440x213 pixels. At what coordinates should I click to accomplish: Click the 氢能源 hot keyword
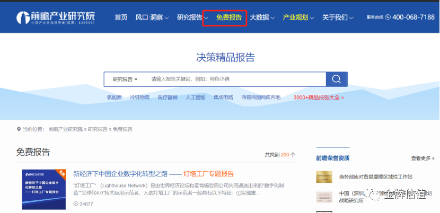tap(114, 97)
